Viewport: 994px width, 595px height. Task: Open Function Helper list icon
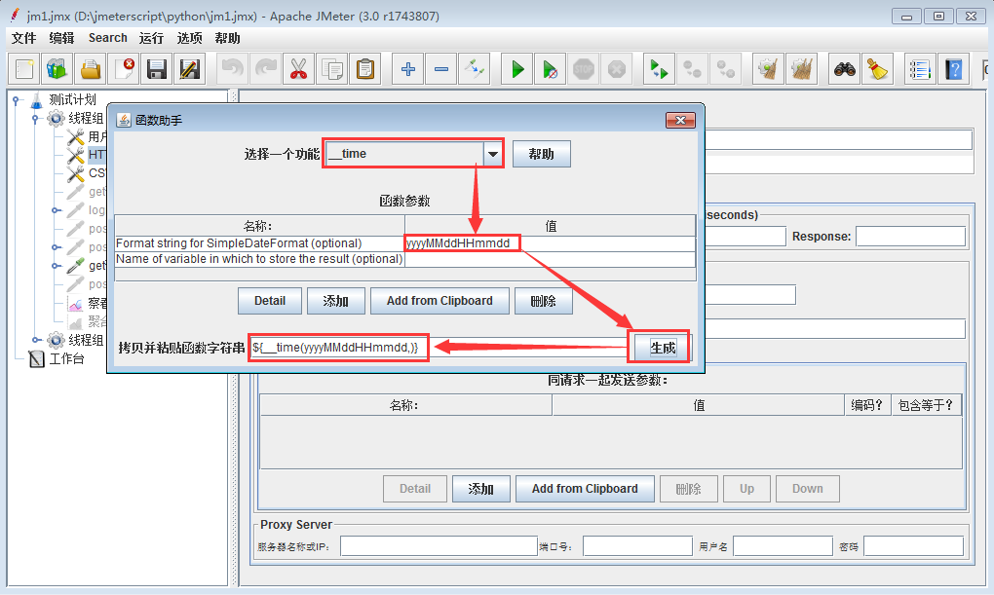coord(920,68)
